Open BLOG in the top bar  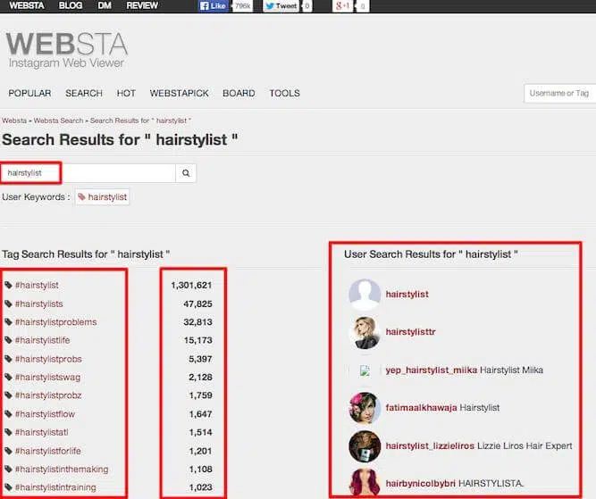tap(70, 5)
